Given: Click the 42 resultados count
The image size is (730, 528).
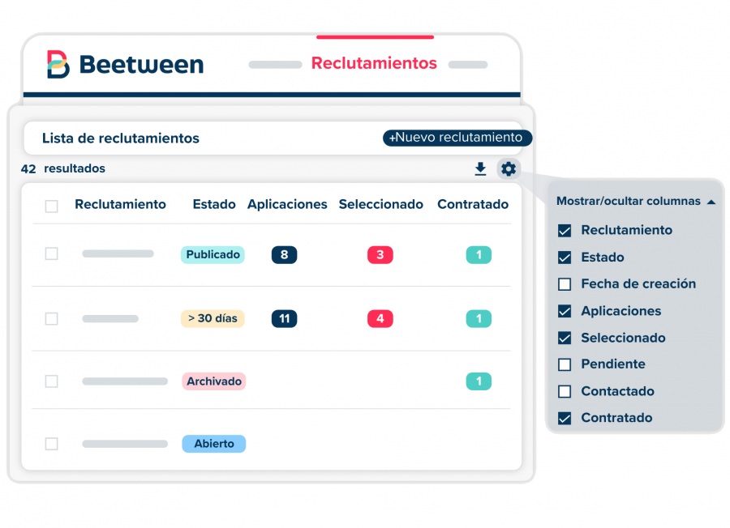Looking at the screenshot, I should (62, 168).
